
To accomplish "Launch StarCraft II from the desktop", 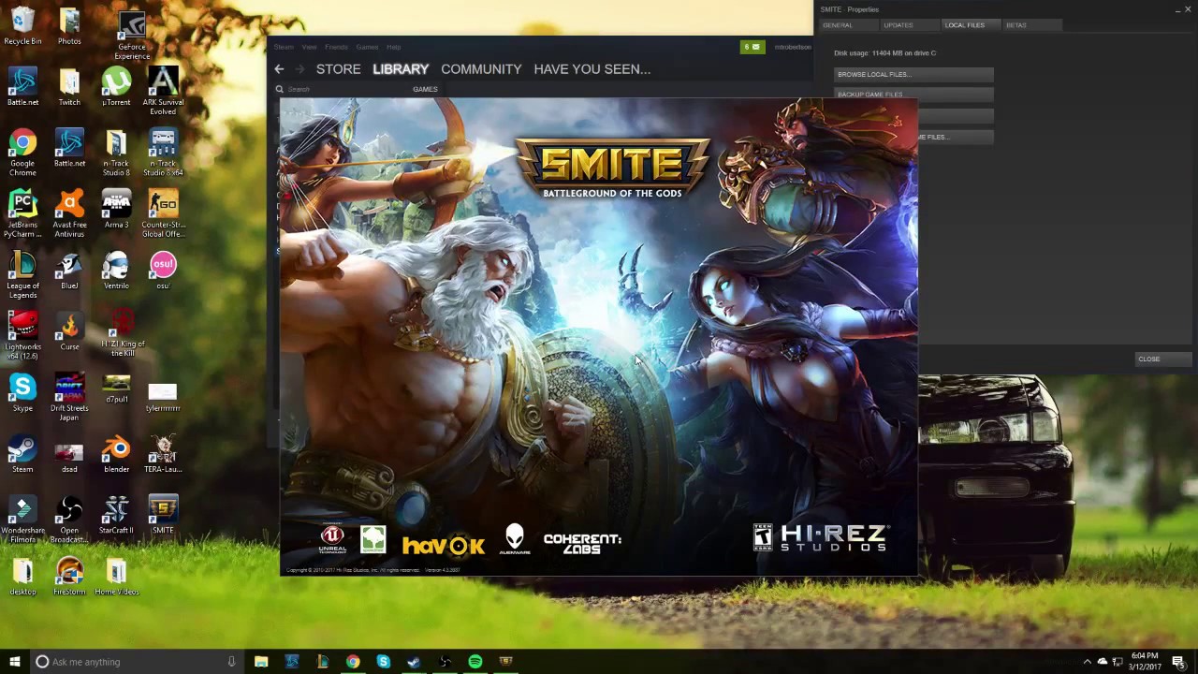I will (x=116, y=515).
